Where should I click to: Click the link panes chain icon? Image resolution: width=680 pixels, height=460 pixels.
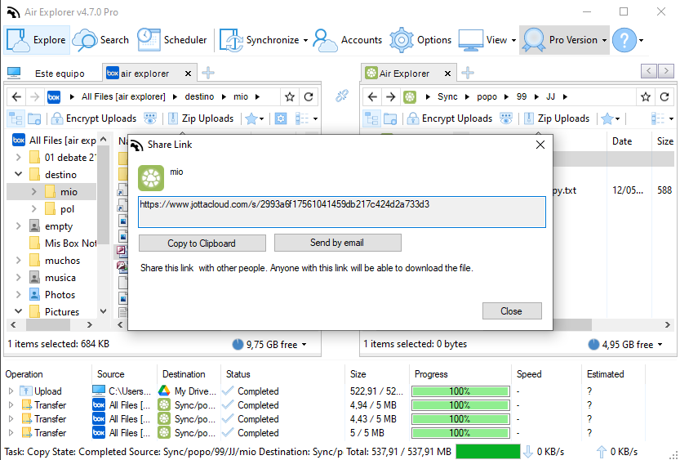pyautogui.click(x=342, y=96)
